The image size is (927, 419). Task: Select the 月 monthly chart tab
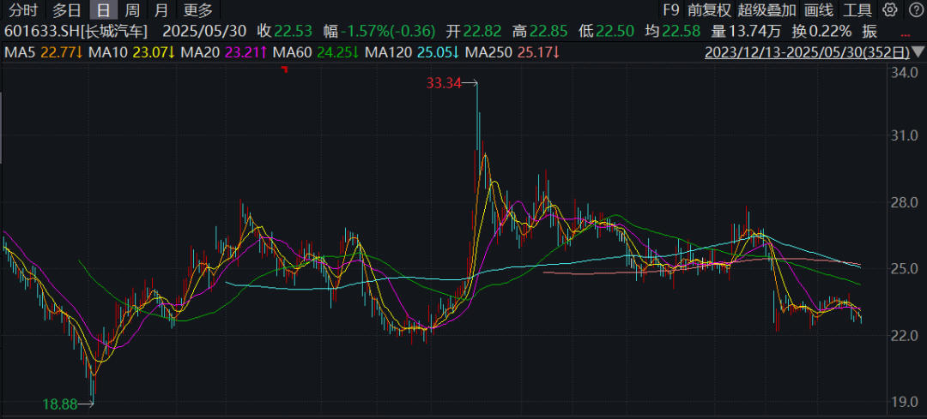(x=161, y=10)
